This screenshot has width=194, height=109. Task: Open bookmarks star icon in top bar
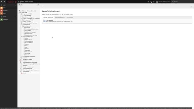pos(148,2)
